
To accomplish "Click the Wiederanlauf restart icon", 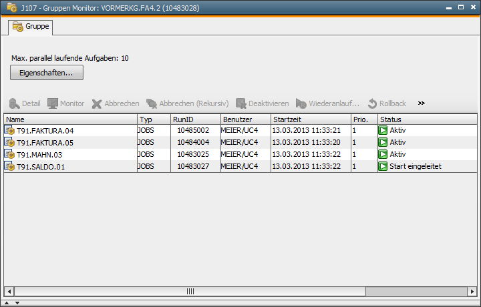I will 301,104.
